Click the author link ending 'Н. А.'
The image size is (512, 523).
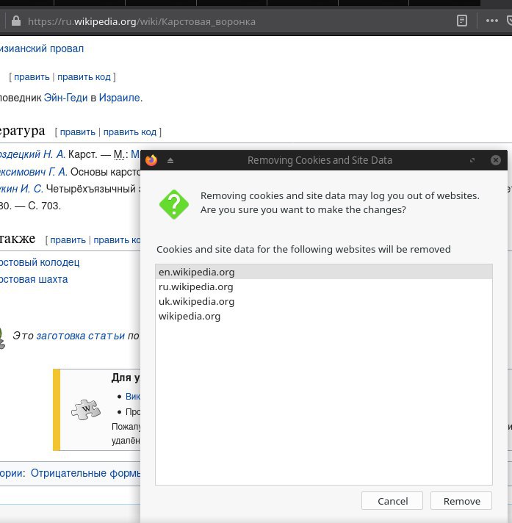(x=32, y=154)
